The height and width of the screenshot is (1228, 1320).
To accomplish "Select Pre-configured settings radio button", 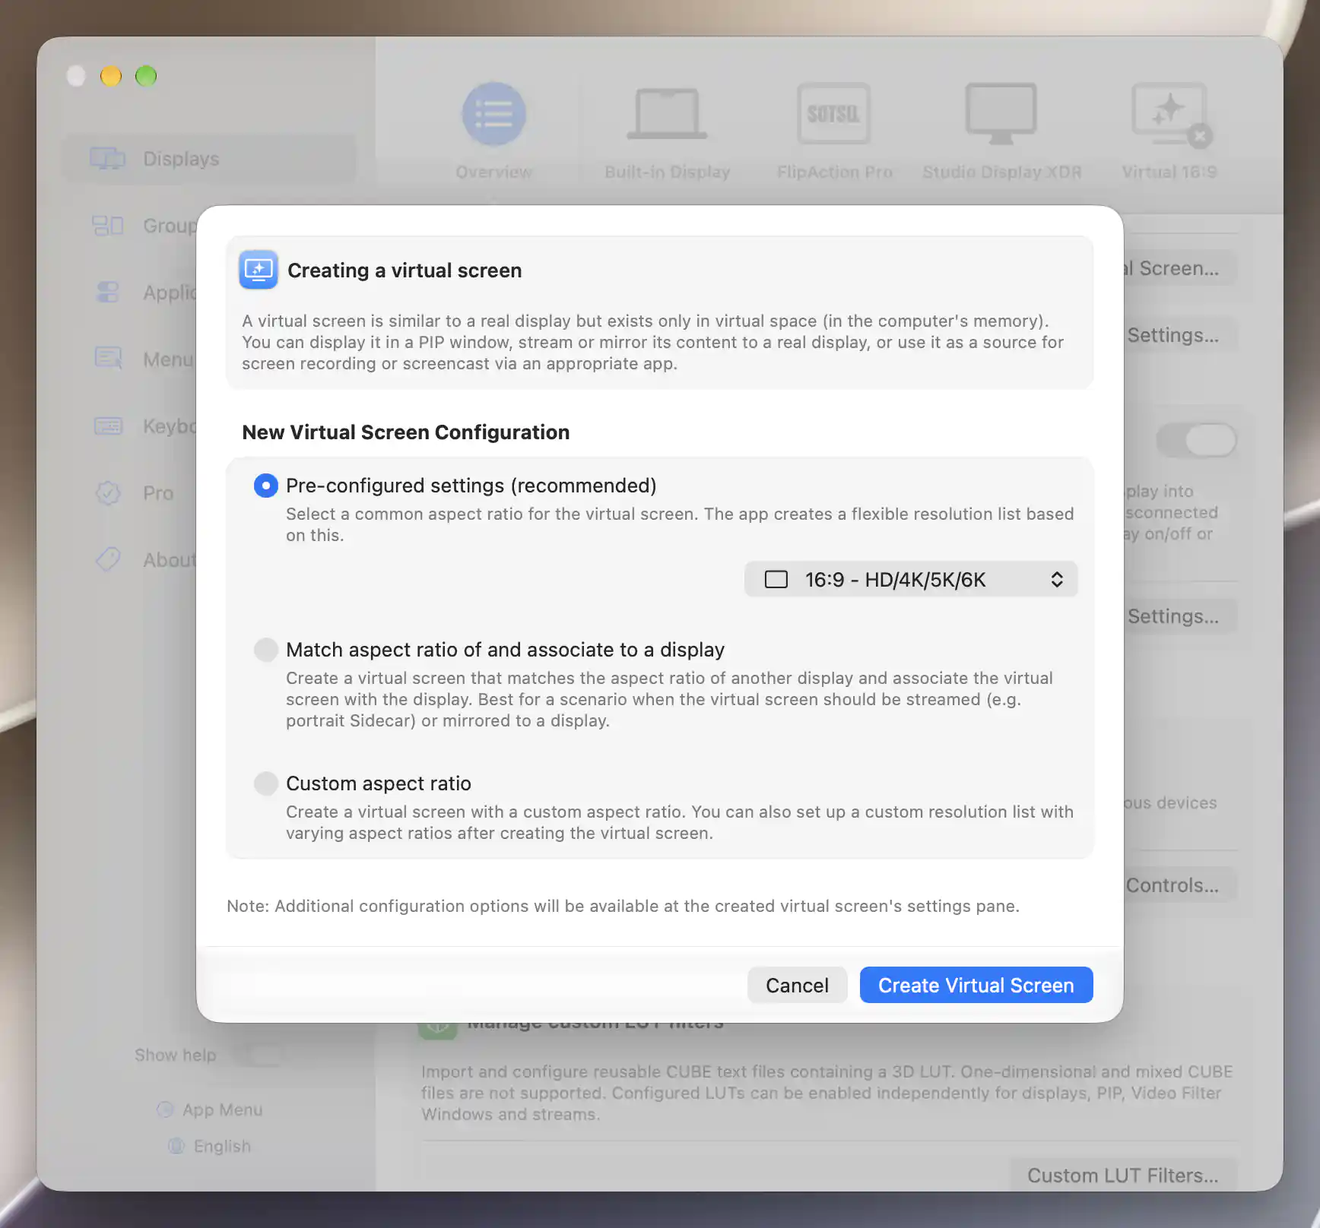I will tap(265, 486).
